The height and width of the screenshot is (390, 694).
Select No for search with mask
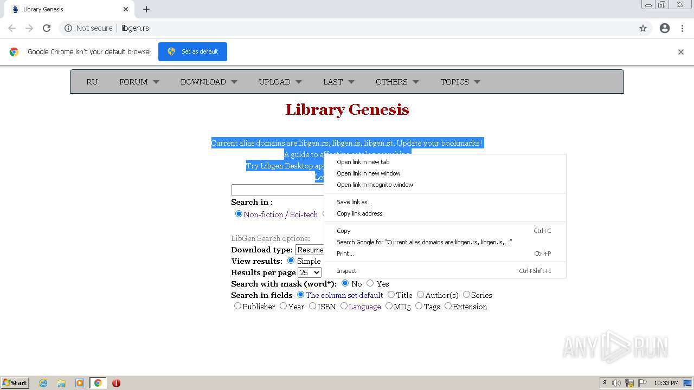tap(345, 283)
